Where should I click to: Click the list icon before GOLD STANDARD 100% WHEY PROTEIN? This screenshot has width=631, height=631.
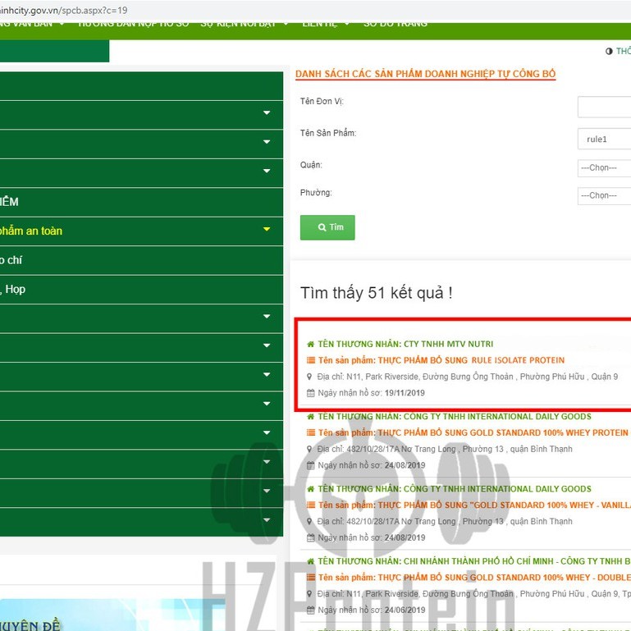point(310,432)
